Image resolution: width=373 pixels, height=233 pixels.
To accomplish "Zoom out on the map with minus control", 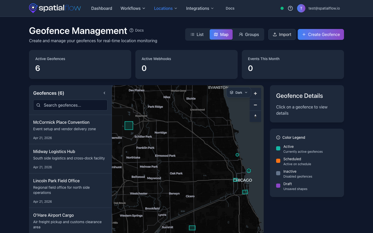I will click(255, 105).
